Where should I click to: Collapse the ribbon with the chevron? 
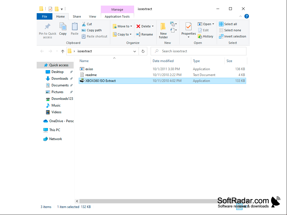(241, 16)
